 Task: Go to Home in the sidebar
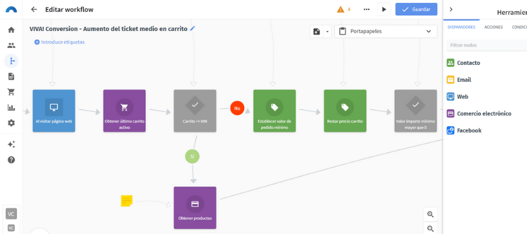[11, 30]
